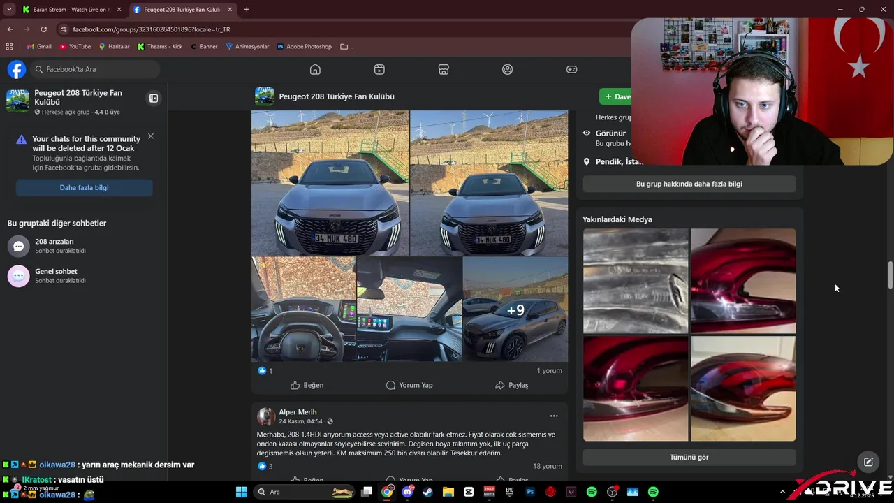Open Alper Merih's profile name

pos(298,412)
